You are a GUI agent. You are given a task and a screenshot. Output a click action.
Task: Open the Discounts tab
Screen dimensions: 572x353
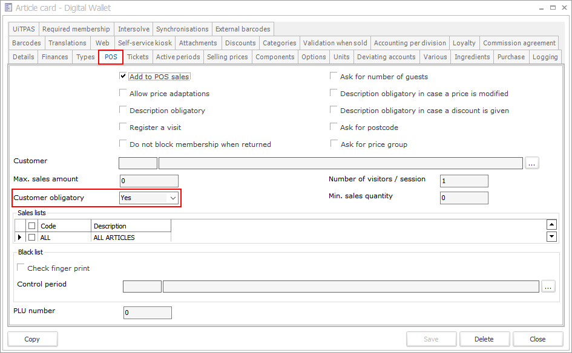pyautogui.click(x=240, y=43)
